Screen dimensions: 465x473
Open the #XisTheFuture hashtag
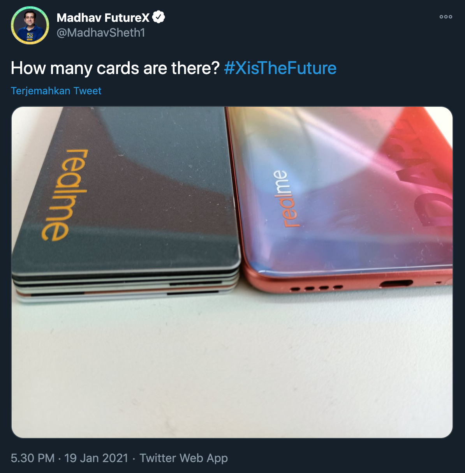point(280,68)
